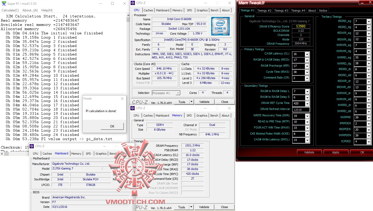
Task: Click Validate in top CPU-Z window
Action: [204, 102]
